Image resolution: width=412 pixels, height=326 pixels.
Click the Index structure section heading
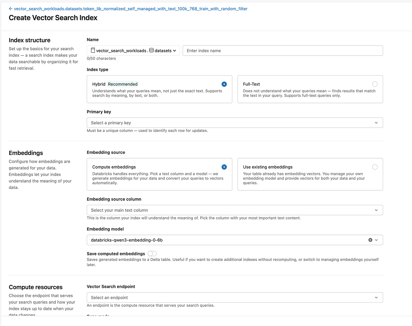coord(30,40)
